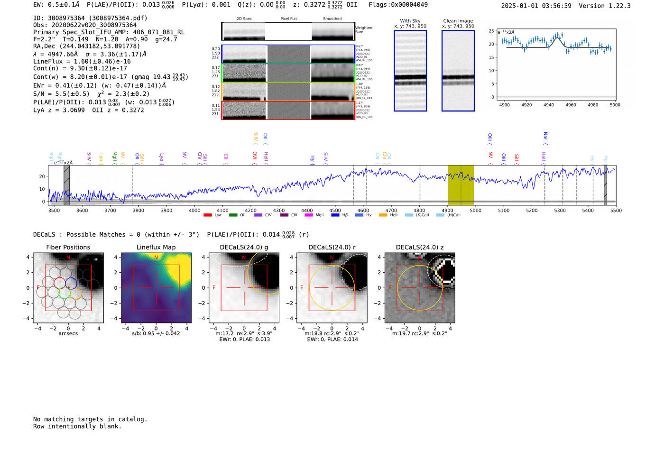Click the λ = 4947.66Å line
The width and height of the screenshot is (664, 452).
[90, 54]
